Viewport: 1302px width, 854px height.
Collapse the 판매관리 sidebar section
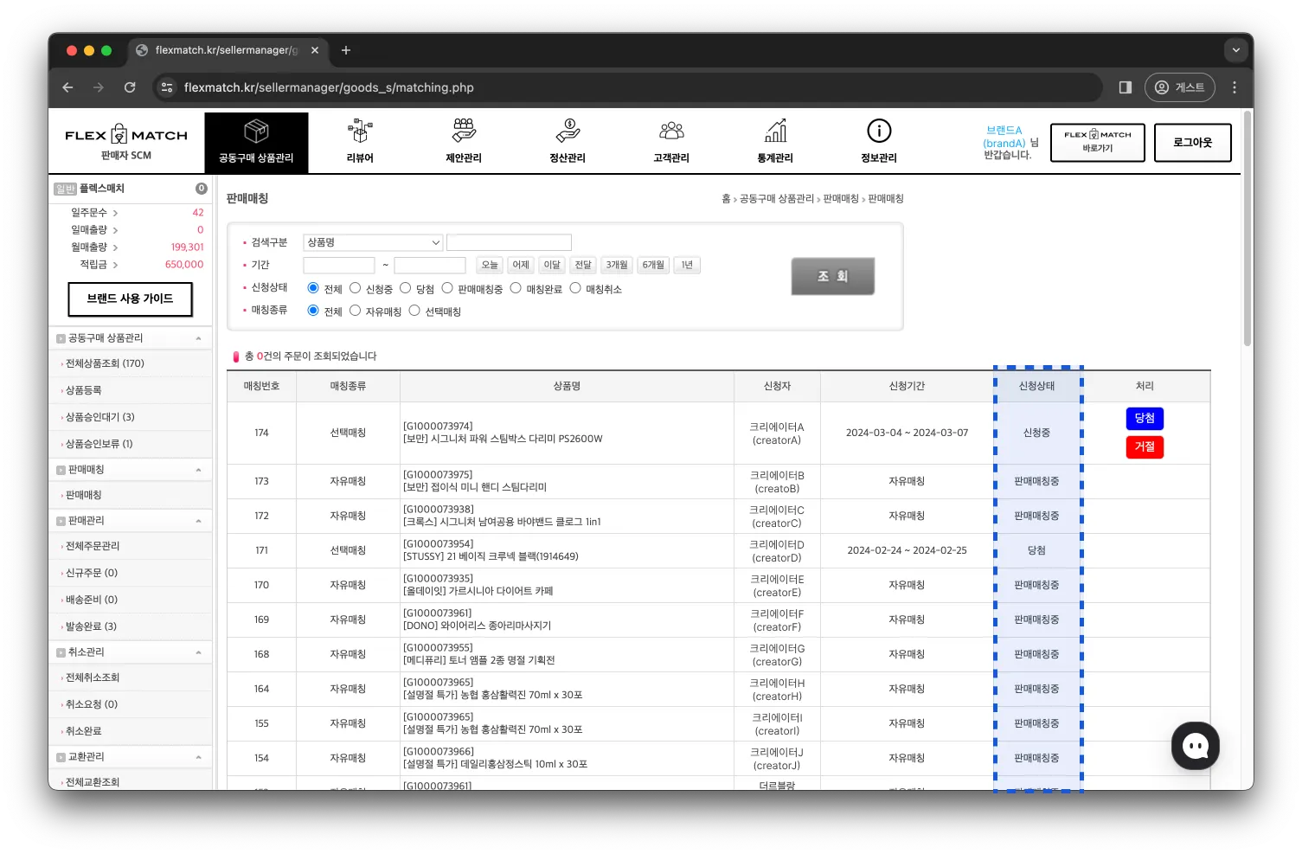(198, 521)
